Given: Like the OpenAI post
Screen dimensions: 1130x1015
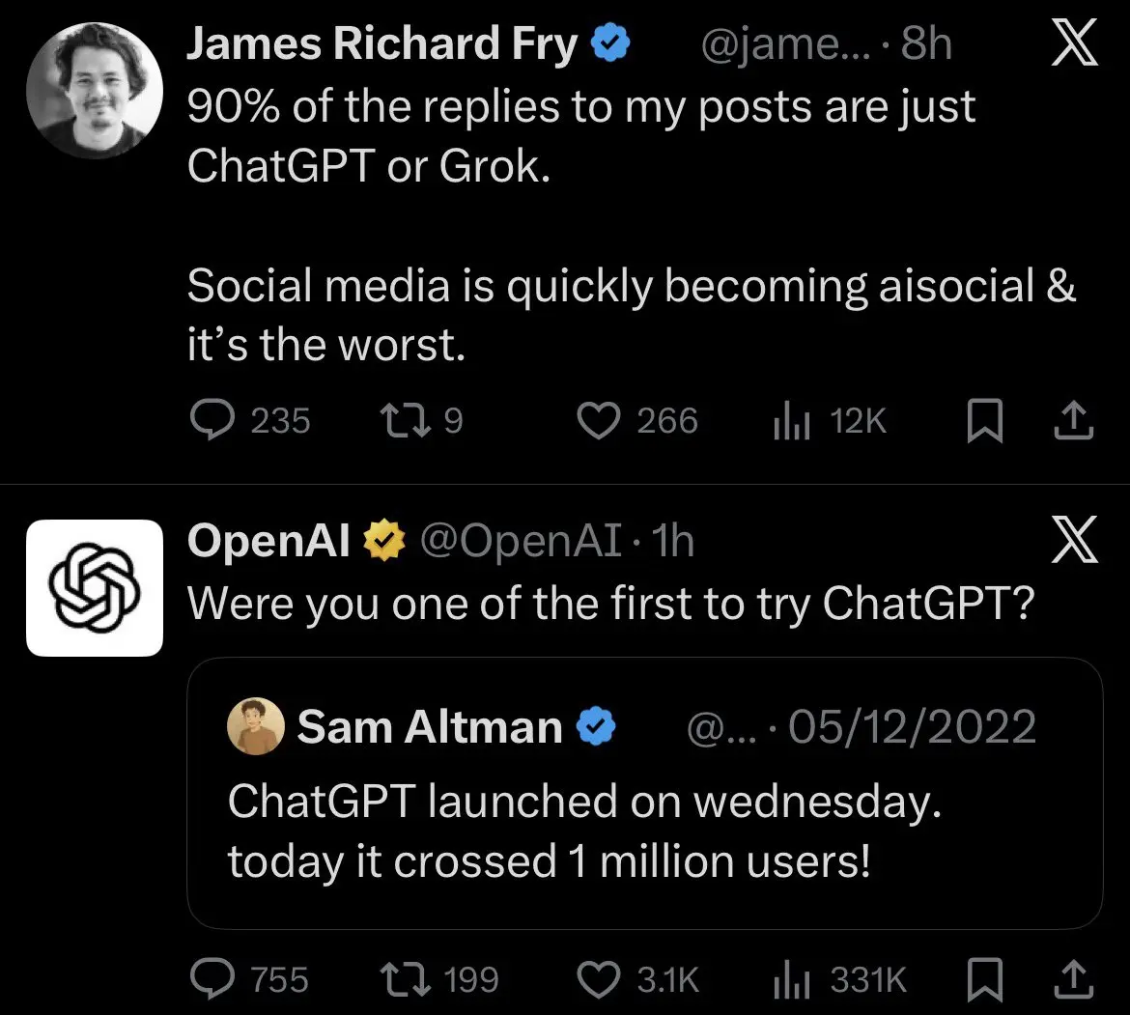Looking at the screenshot, I should [x=598, y=980].
